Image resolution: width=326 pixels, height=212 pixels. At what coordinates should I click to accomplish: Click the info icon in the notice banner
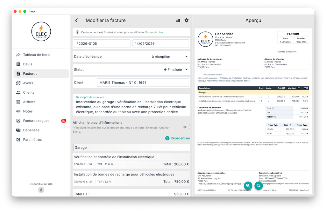point(78,32)
